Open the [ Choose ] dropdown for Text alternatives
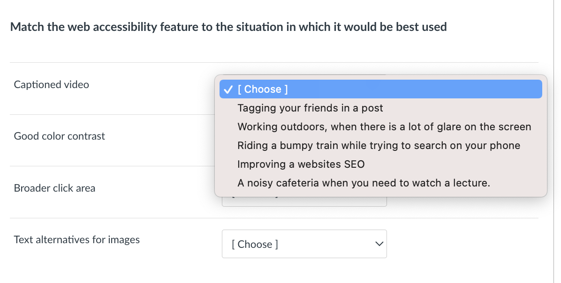The image size is (561, 283). (304, 244)
